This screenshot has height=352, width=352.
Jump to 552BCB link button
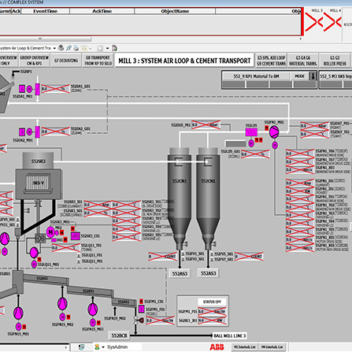pyautogui.click(x=119, y=335)
